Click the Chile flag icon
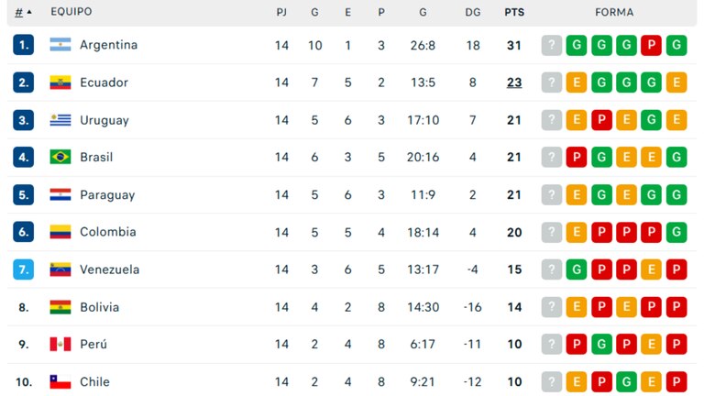 pos(60,381)
